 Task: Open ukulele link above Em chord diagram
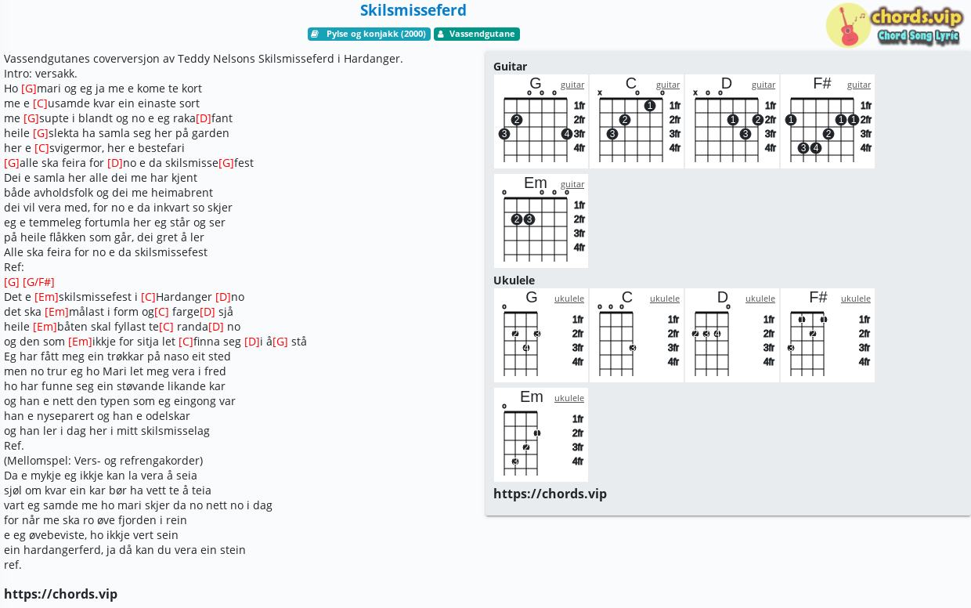[569, 398]
